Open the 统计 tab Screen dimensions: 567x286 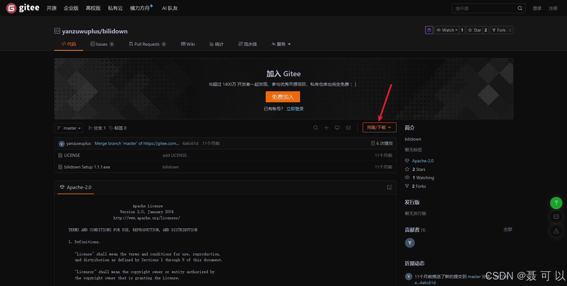[x=217, y=44]
